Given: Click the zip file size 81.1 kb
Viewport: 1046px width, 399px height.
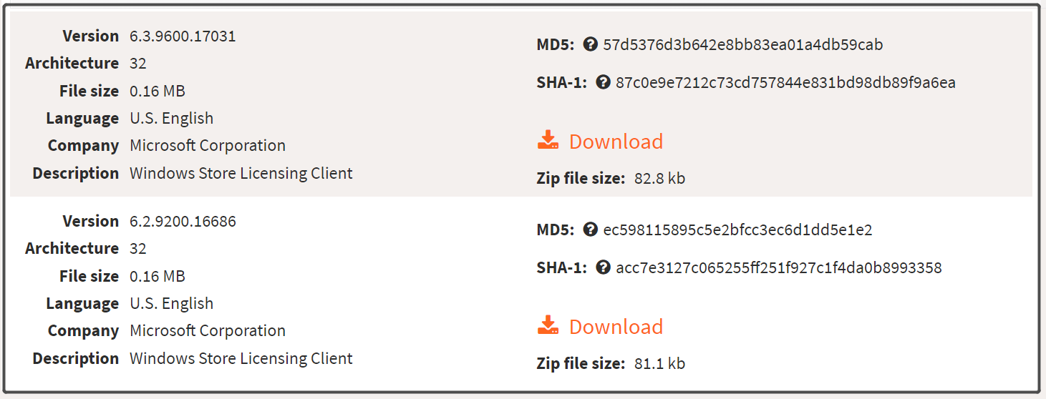Looking at the screenshot, I should (659, 363).
